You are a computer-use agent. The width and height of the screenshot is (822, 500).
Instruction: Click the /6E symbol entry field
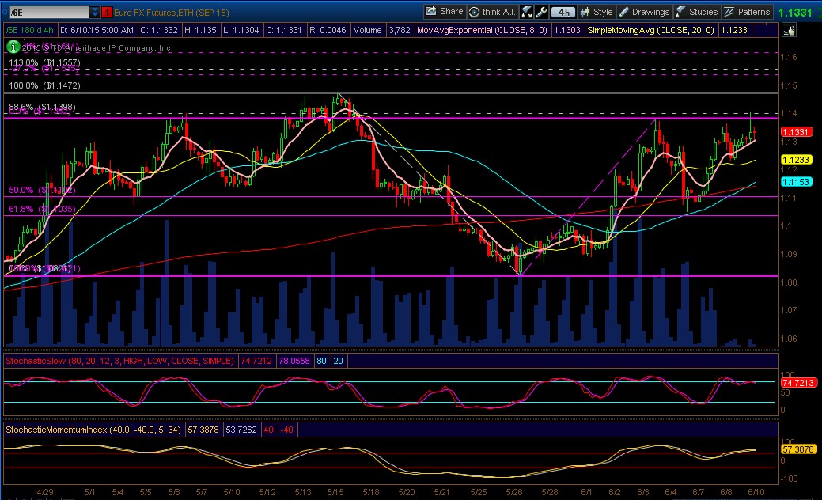pyautogui.click(x=48, y=12)
